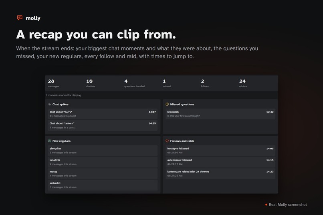Click the A recap you can clip from headline

click(96, 34)
